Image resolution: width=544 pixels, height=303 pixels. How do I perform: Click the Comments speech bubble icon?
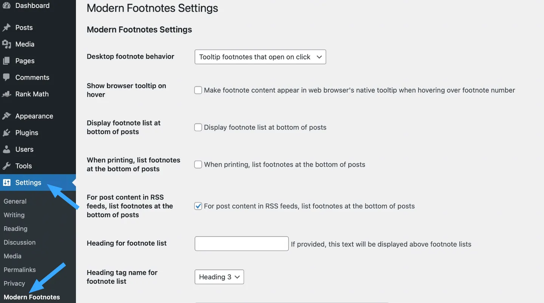pyautogui.click(x=6, y=77)
